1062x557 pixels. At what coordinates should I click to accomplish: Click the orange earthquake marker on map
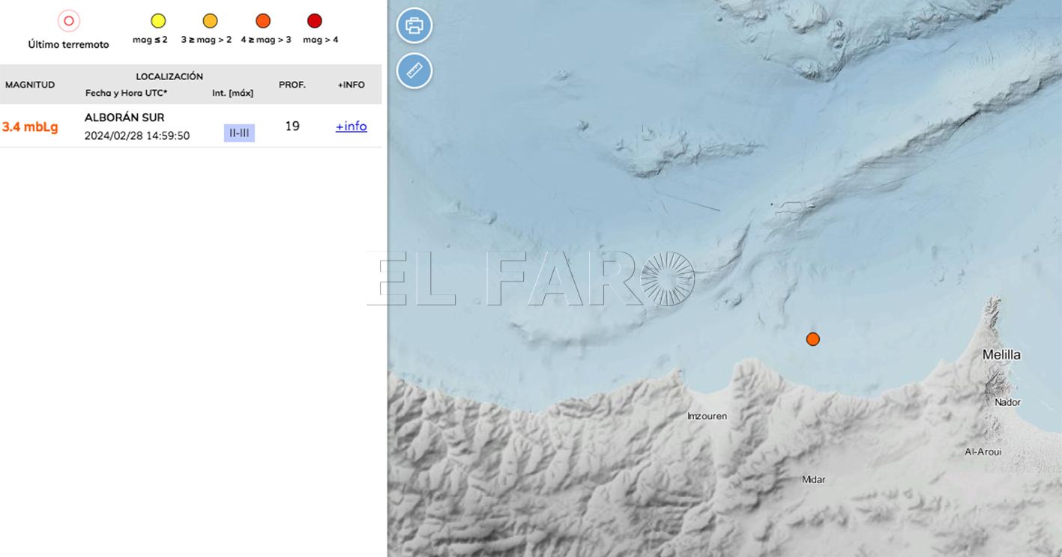(812, 339)
